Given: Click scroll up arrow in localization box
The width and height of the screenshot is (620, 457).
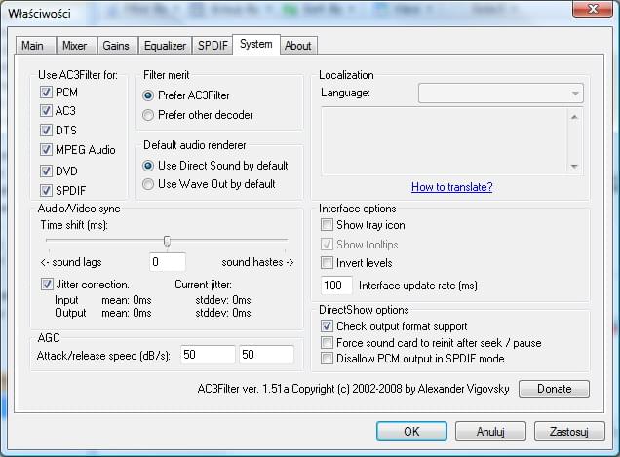Looking at the screenshot, I should click(x=574, y=117).
